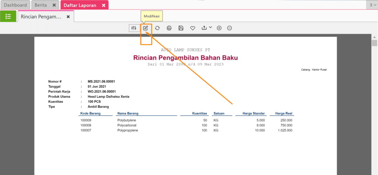Click the Harga Standar column header

coord(254,113)
